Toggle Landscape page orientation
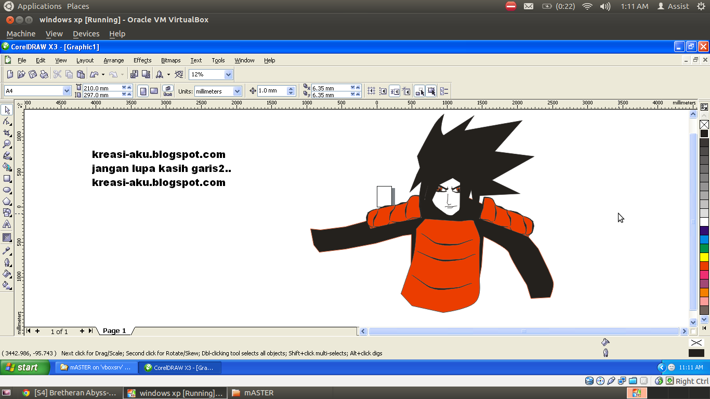 tap(154, 91)
